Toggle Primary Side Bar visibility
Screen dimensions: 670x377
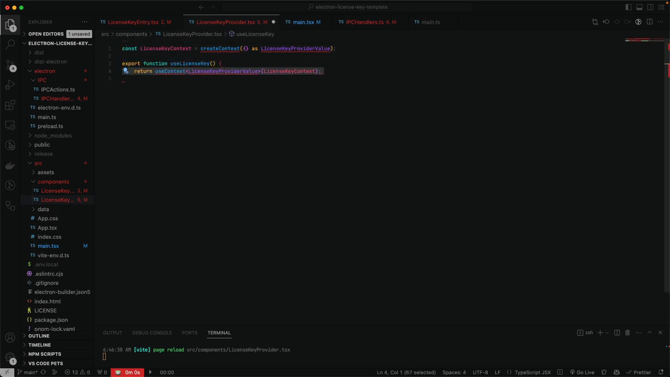pos(628,7)
